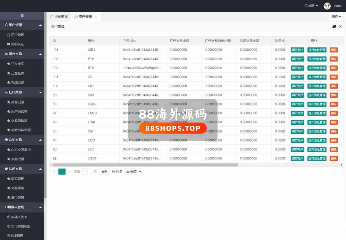Collapse the 用户管理 sidebar section
346x240 pixels.
coord(40,25)
